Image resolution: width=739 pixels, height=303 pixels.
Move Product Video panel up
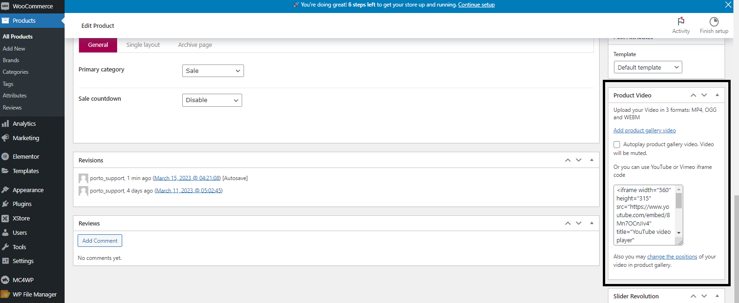click(693, 95)
